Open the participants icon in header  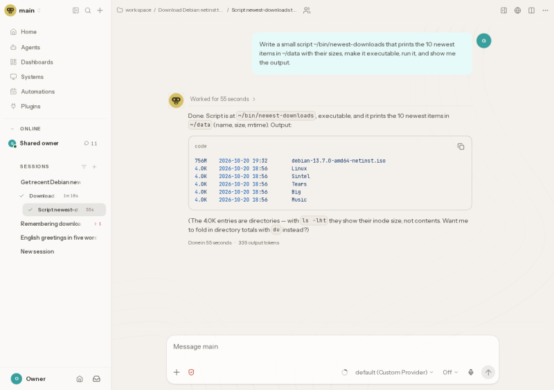(307, 10)
